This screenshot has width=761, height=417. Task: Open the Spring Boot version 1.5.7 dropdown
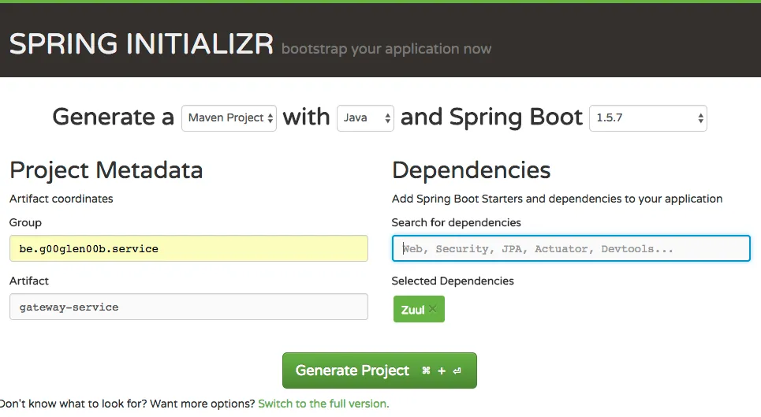[648, 117]
